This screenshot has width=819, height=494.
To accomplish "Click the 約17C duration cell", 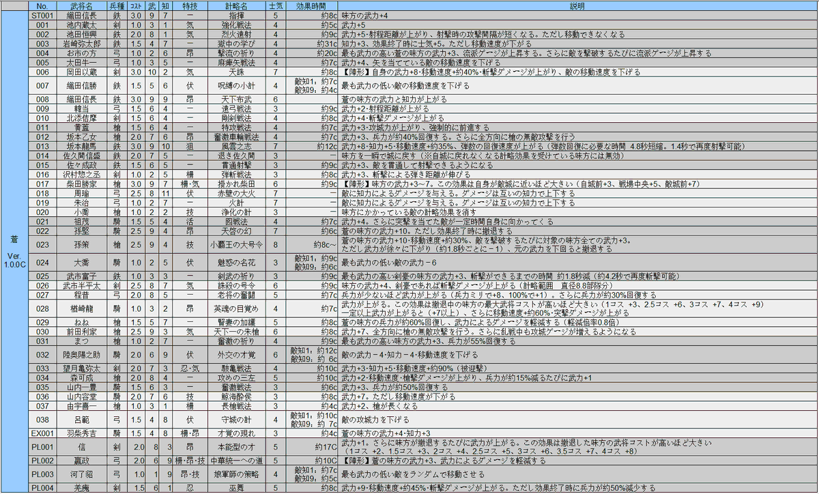I will 312,447.
